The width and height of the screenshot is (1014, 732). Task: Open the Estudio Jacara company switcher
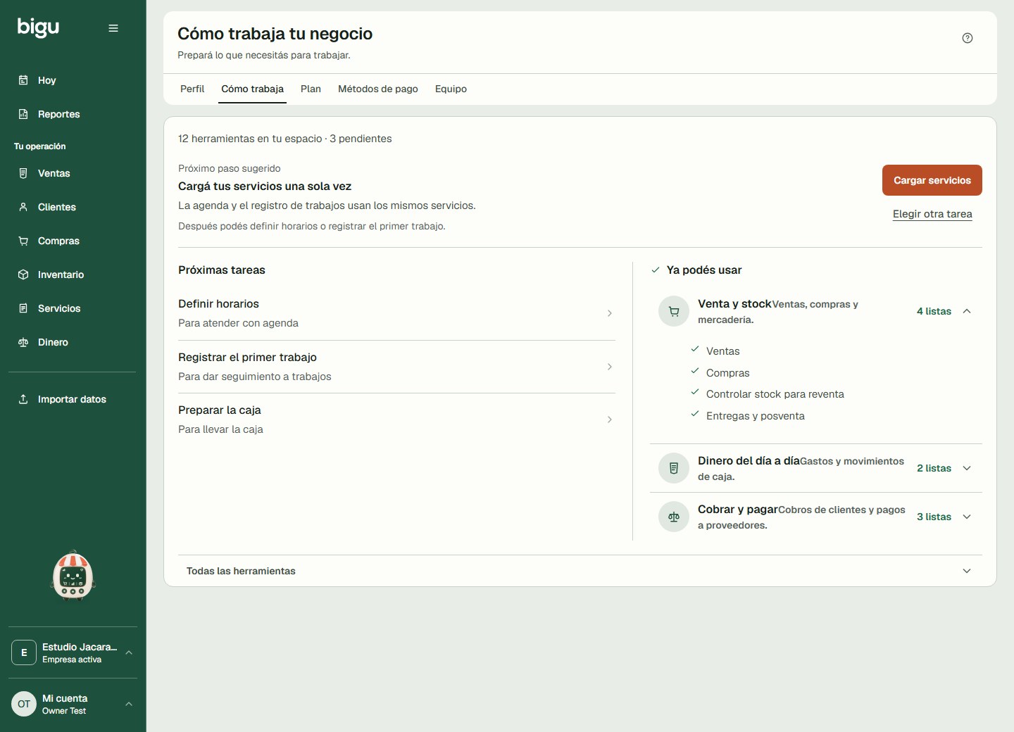coord(73,652)
